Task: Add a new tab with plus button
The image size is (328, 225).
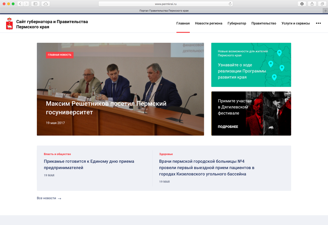Action: [325, 11]
